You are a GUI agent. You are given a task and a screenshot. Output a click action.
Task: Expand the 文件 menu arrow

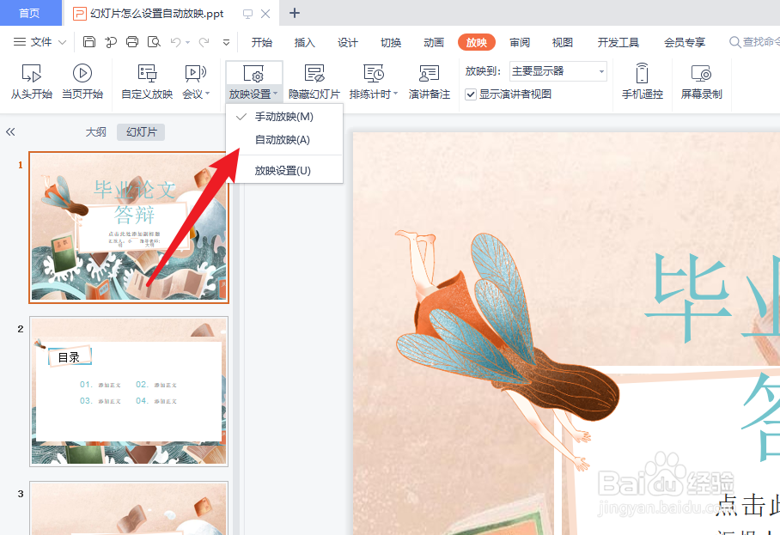click(x=63, y=42)
